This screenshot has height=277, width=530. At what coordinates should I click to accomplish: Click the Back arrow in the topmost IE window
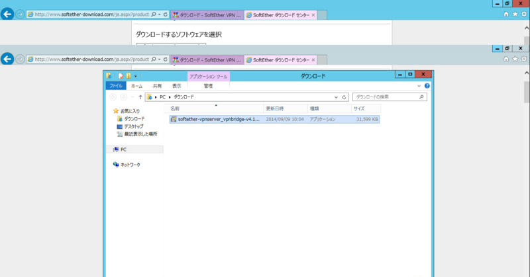7,14
